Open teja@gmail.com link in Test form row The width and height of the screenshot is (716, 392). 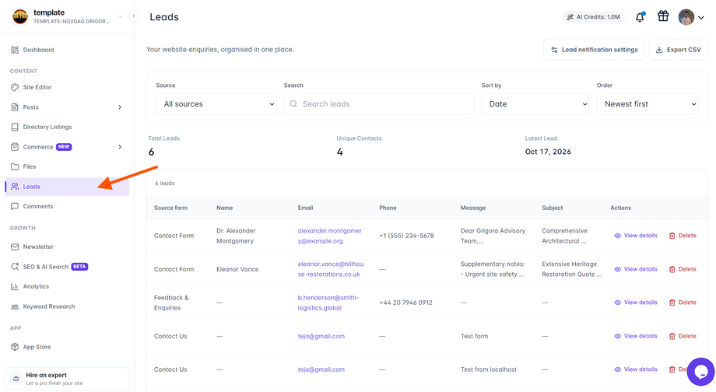[x=321, y=336]
